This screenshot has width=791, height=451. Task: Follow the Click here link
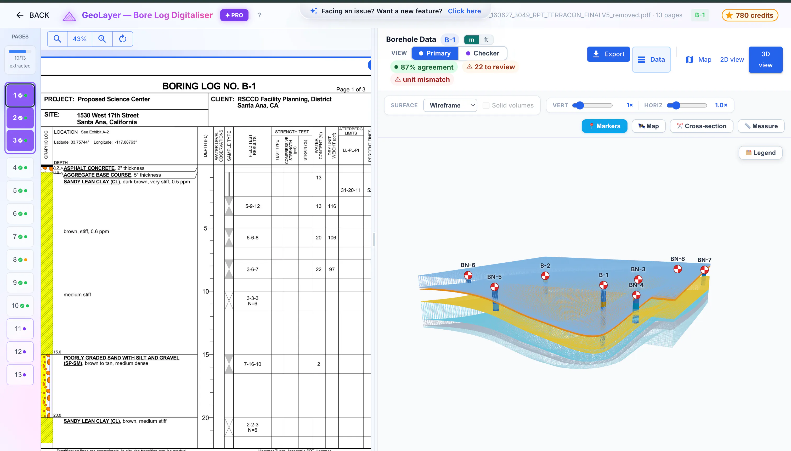point(464,11)
